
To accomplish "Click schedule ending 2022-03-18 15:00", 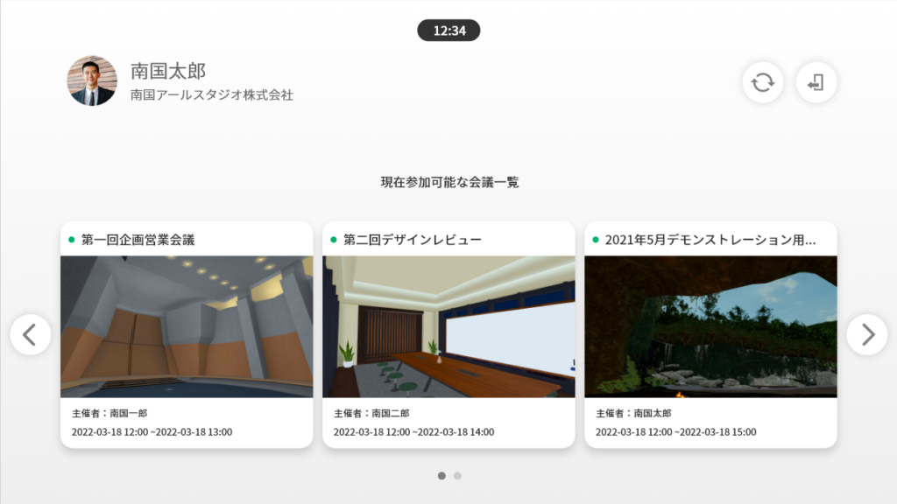I will click(x=675, y=432).
